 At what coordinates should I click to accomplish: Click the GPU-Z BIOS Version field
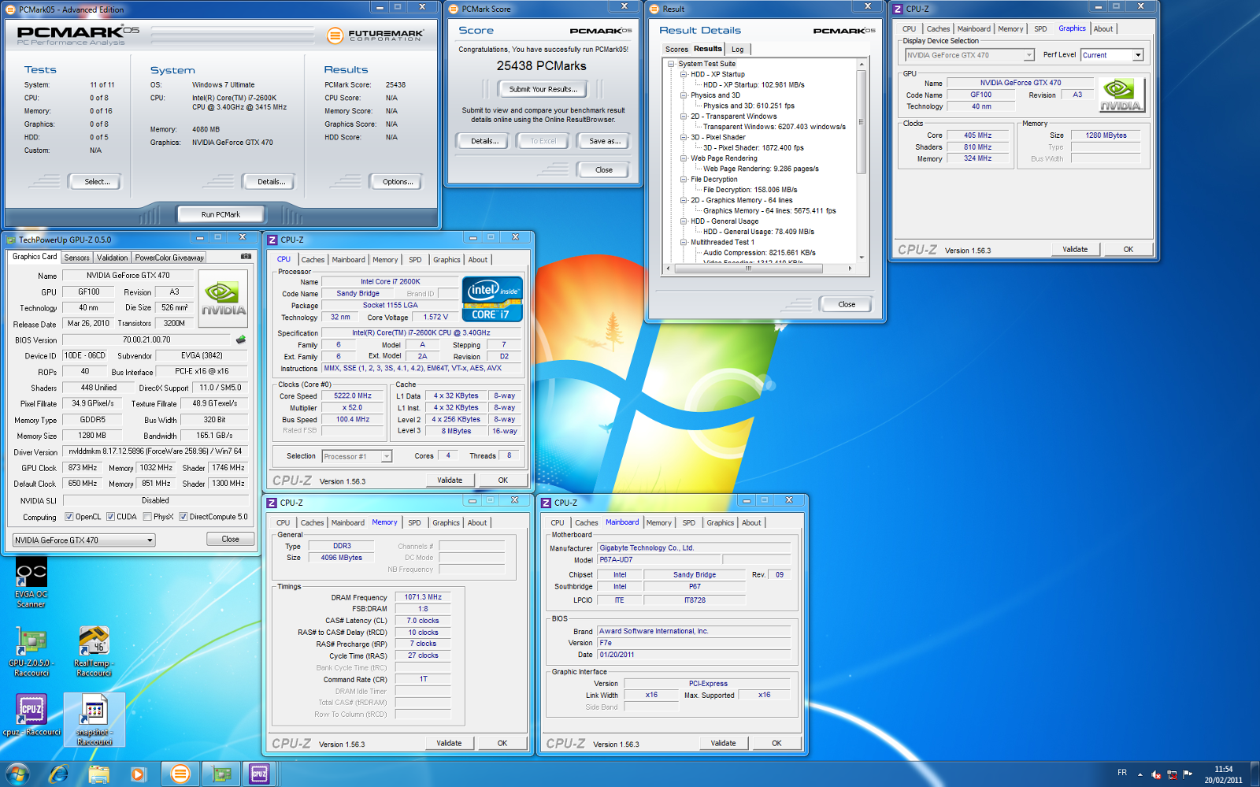tap(146, 340)
